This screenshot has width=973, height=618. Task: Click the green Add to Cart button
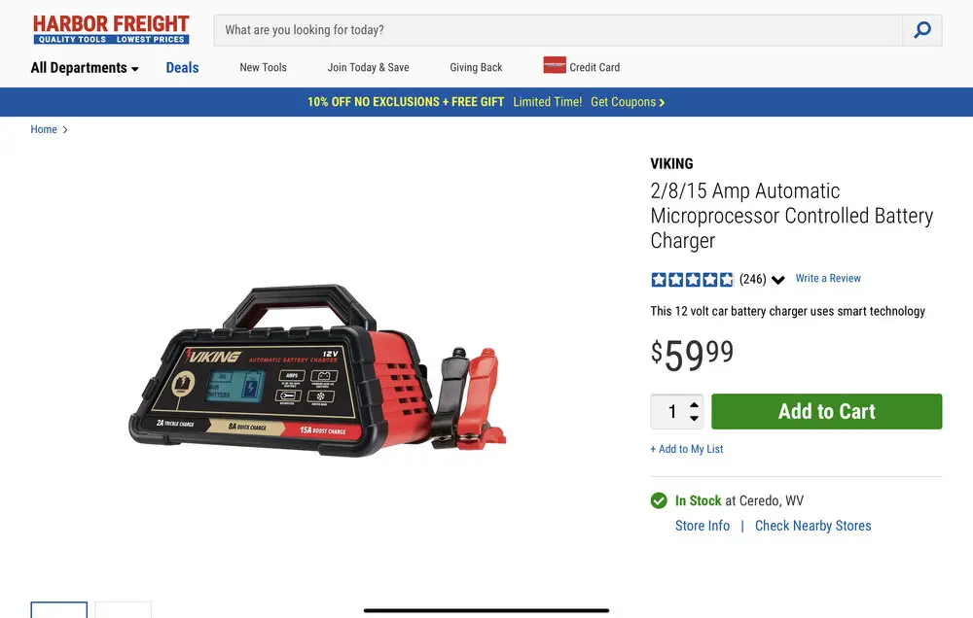(826, 412)
